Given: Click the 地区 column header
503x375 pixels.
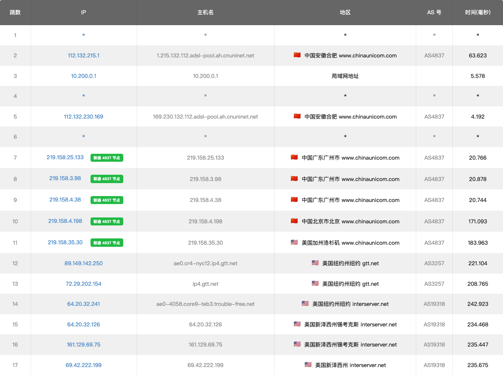Looking at the screenshot, I should tap(345, 12).
